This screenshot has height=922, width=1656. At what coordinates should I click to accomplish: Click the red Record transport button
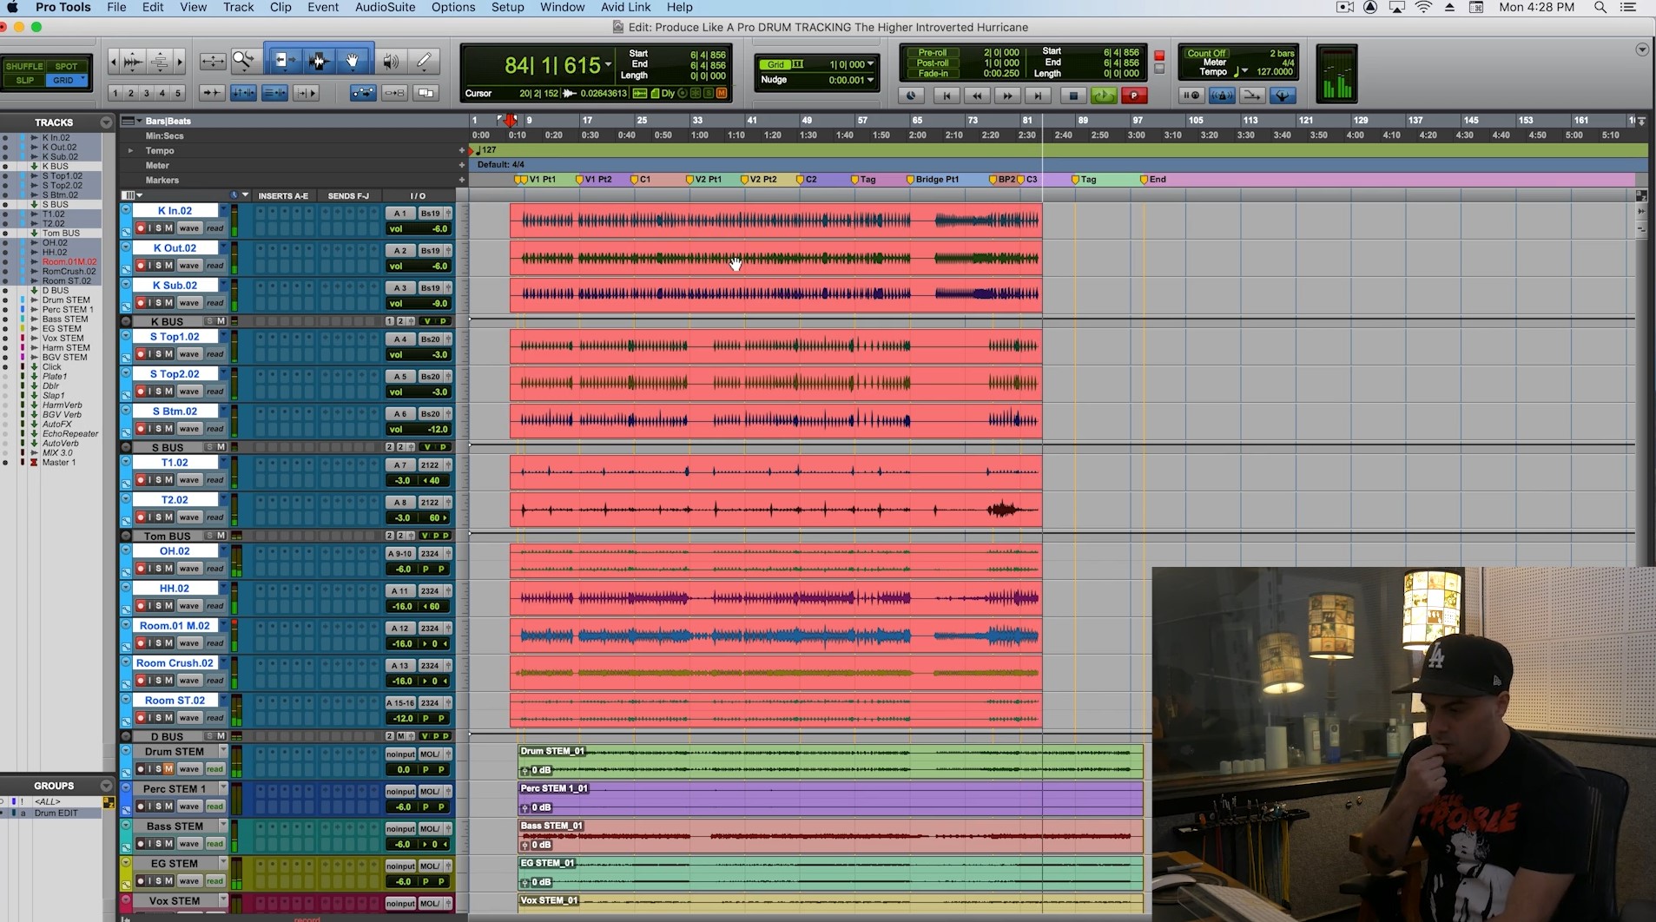1134,95
